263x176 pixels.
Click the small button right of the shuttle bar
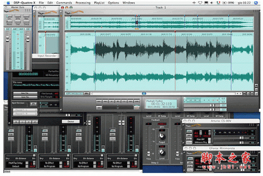tap(137, 108)
